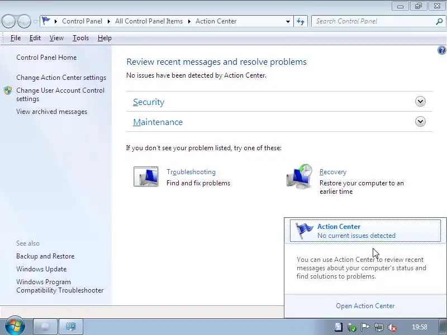Open Change User Account Control settings
The width and height of the screenshot is (447, 335).
(60, 94)
